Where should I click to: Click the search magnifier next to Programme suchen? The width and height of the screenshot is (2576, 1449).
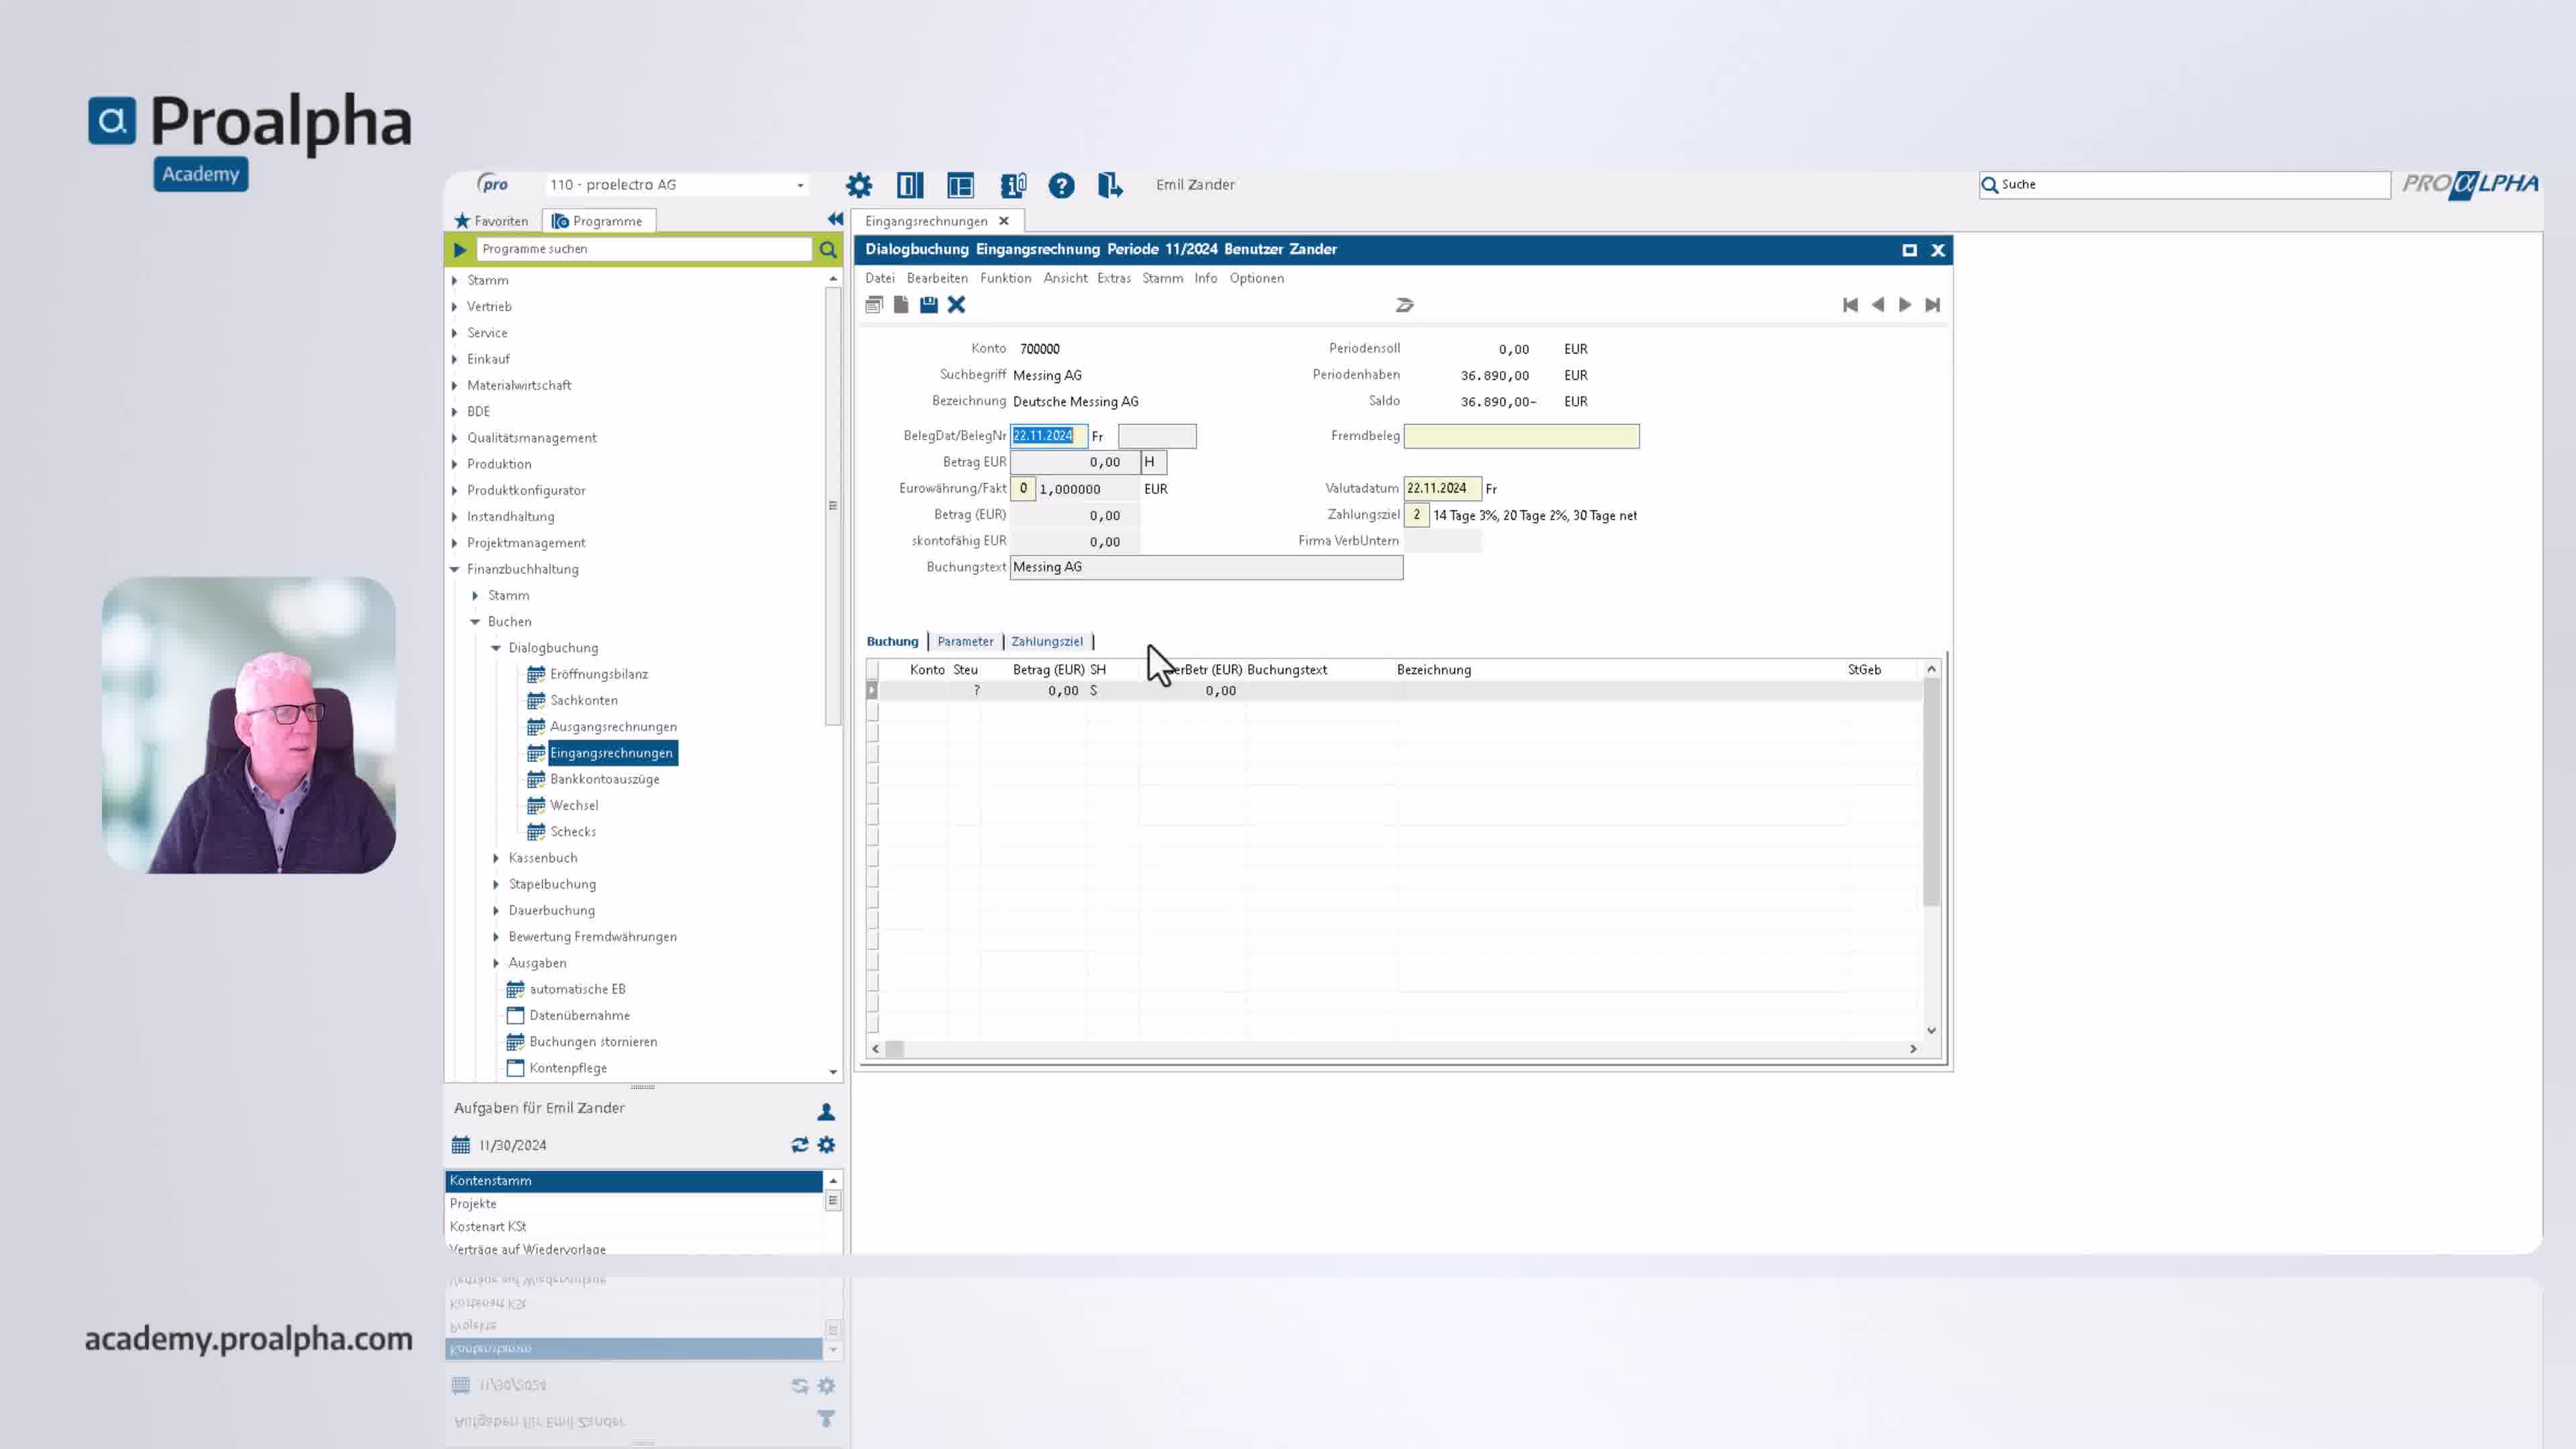click(828, 249)
